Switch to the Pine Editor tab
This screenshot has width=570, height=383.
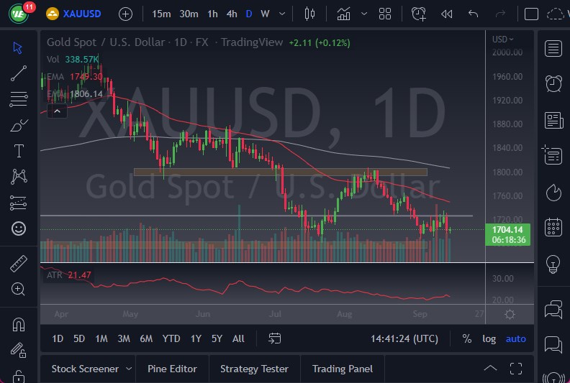[x=172, y=369]
